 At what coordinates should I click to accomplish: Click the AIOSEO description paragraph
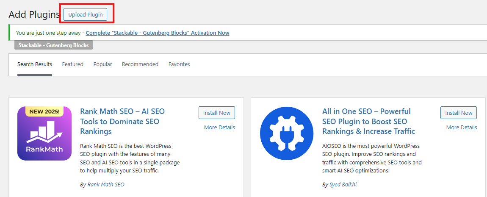[372, 158]
